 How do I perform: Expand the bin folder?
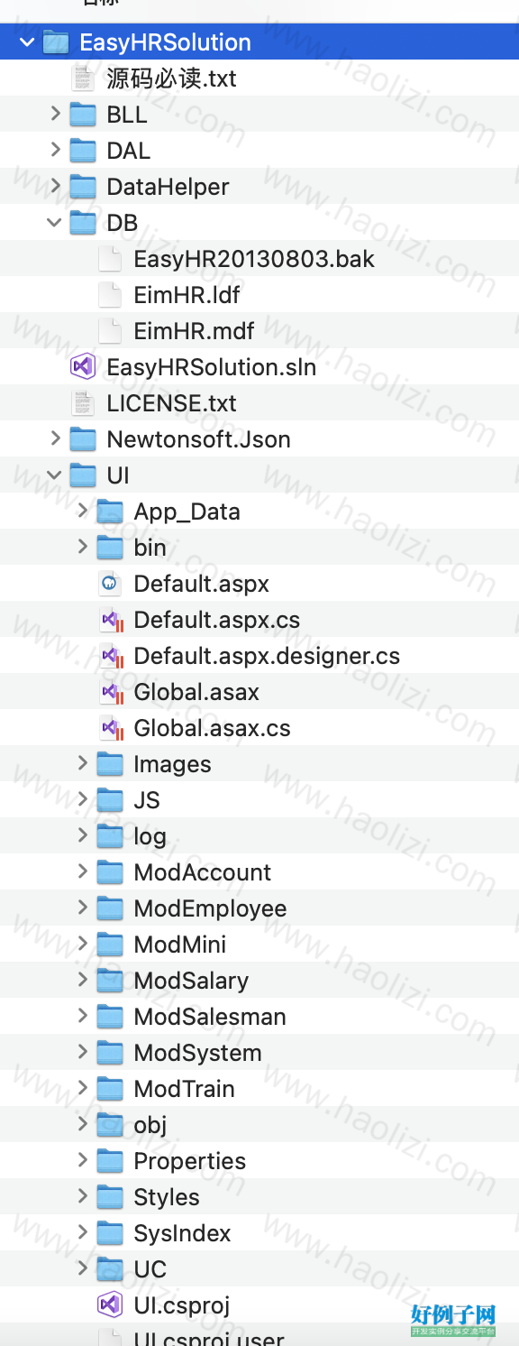82,548
